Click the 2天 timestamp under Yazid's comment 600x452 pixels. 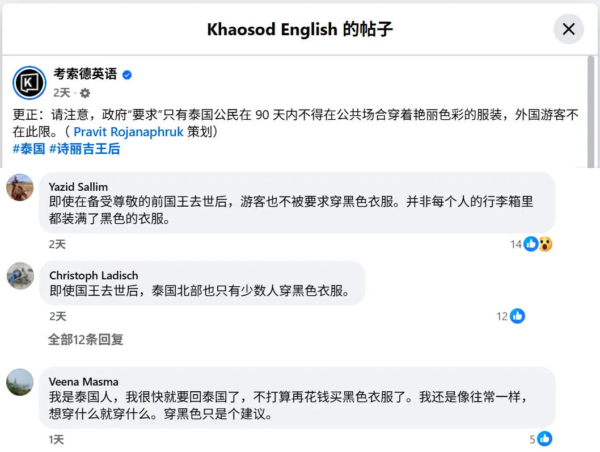[57, 244]
